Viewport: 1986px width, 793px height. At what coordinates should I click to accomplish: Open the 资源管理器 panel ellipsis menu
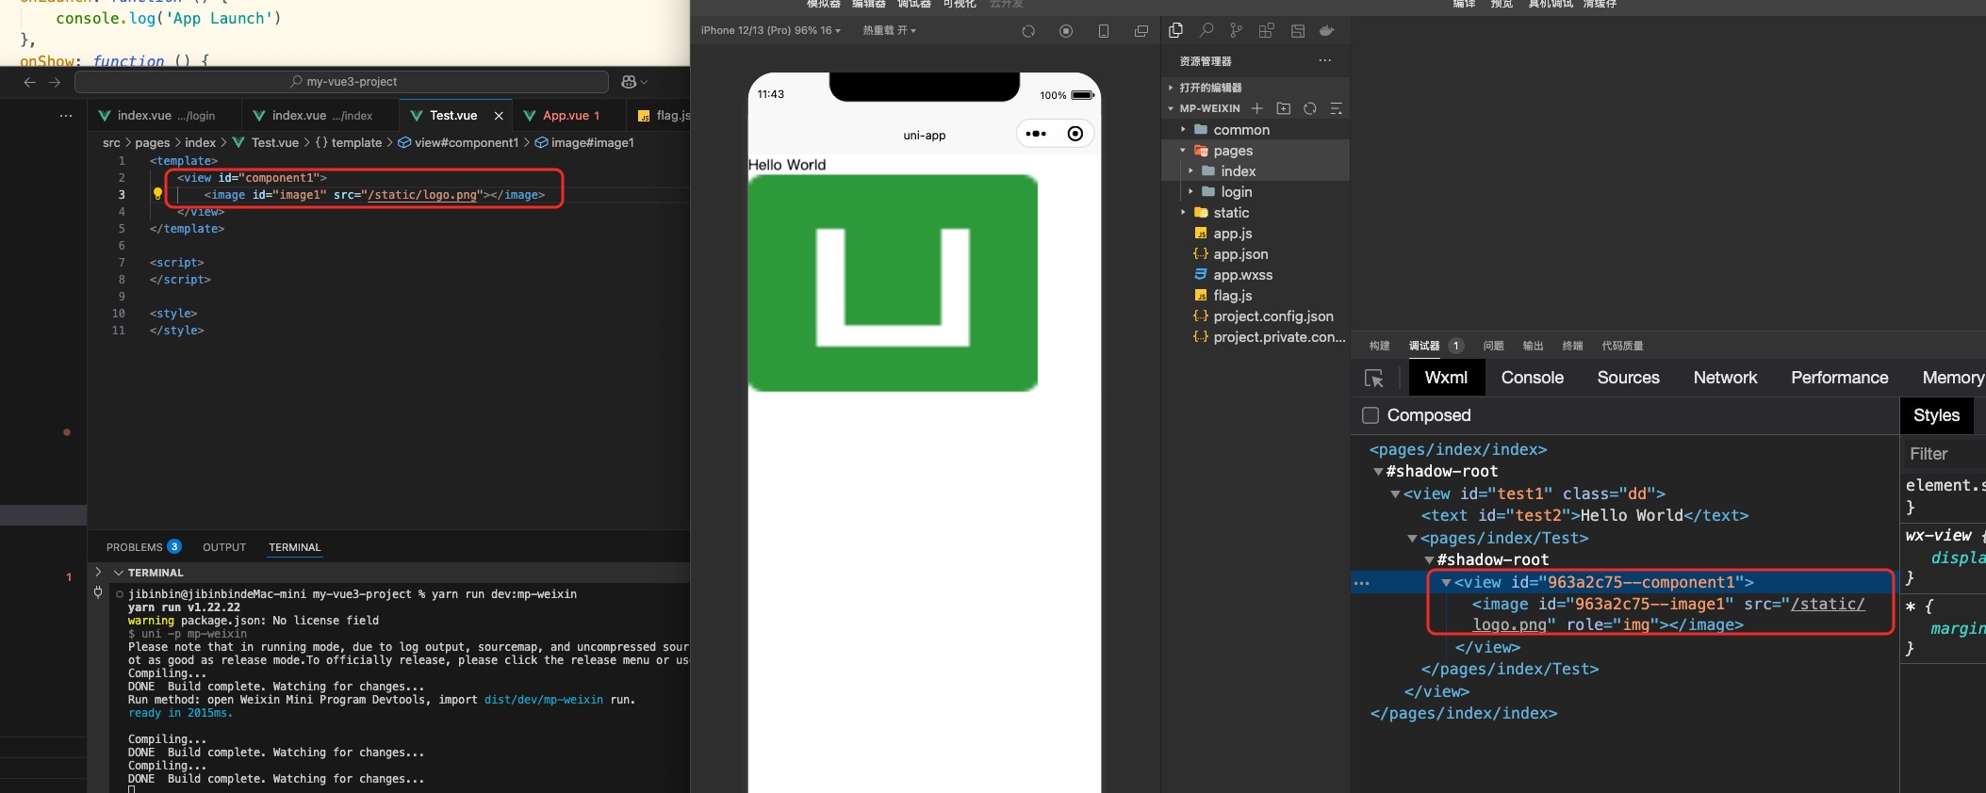pyautogui.click(x=1325, y=60)
